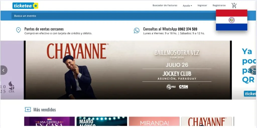Screen dimensions: 257x128
Task: Open the Chayanne Bailemos Otra Vez banner
Action: pyautogui.click(x=128, y=70)
